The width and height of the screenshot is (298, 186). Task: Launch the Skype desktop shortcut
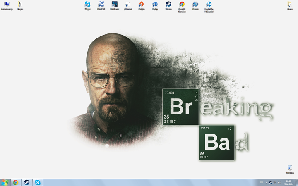click(x=87, y=6)
